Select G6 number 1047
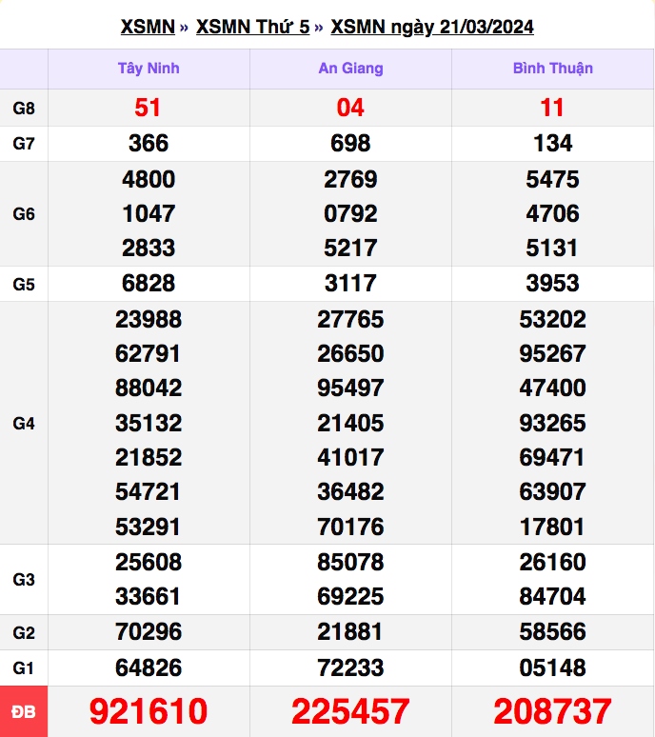The height and width of the screenshot is (737, 655). 149,213
